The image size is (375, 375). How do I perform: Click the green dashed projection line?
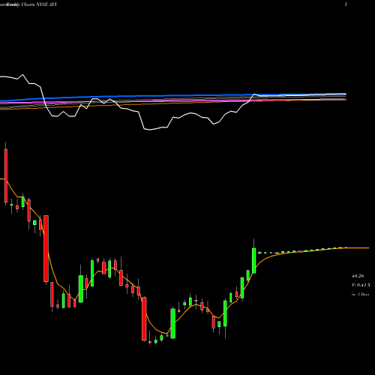tap(303, 250)
